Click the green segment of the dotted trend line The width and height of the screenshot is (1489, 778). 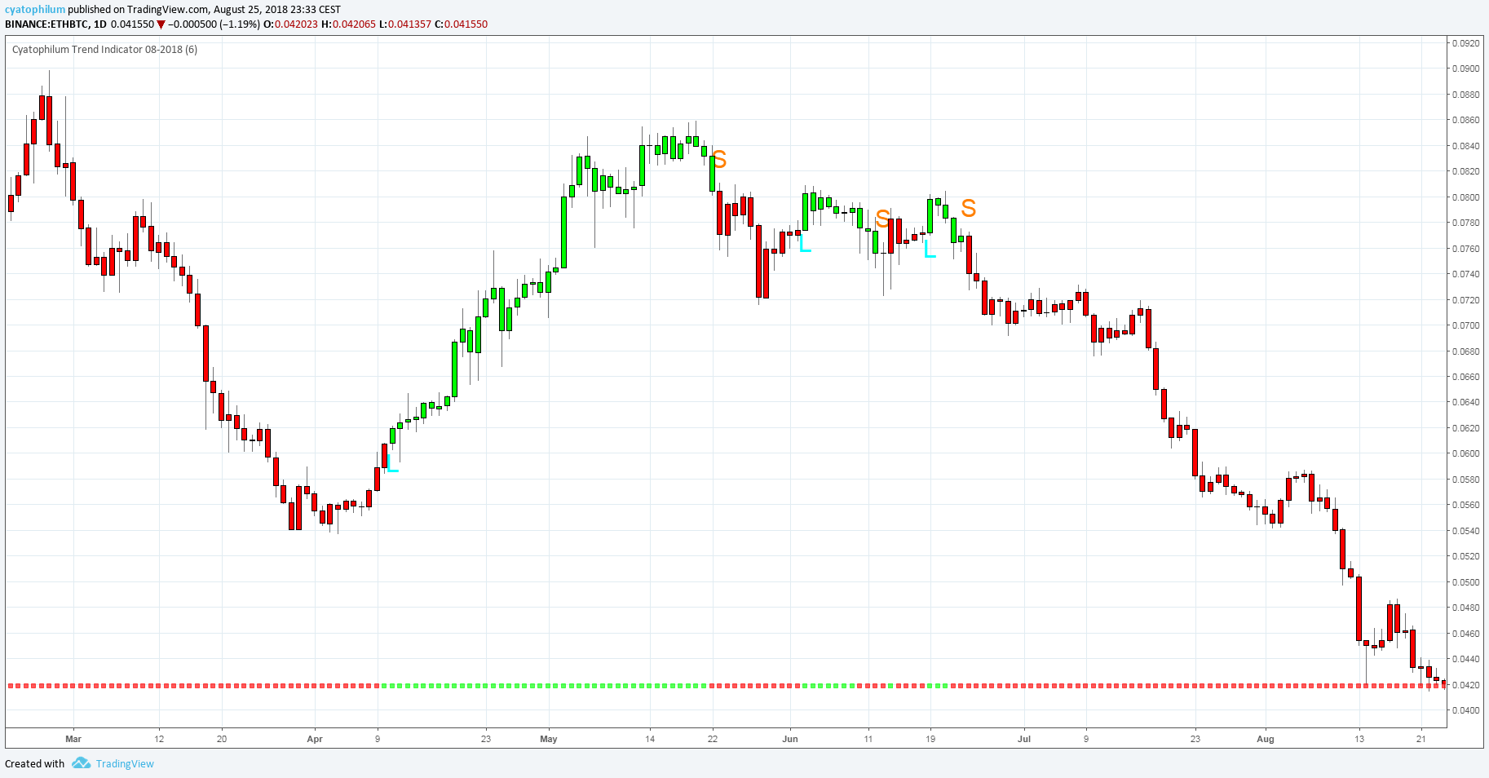544,686
